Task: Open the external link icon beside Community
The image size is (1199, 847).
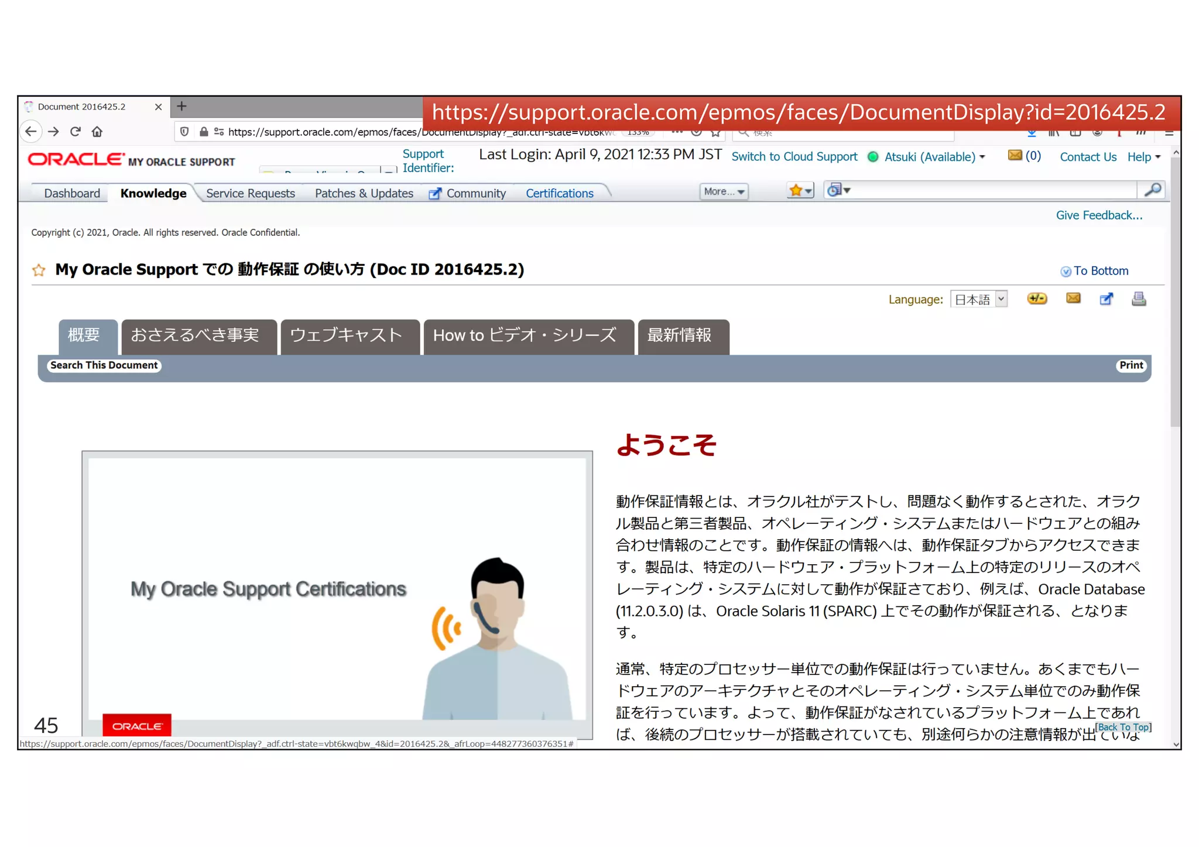Action: point(434,194)
